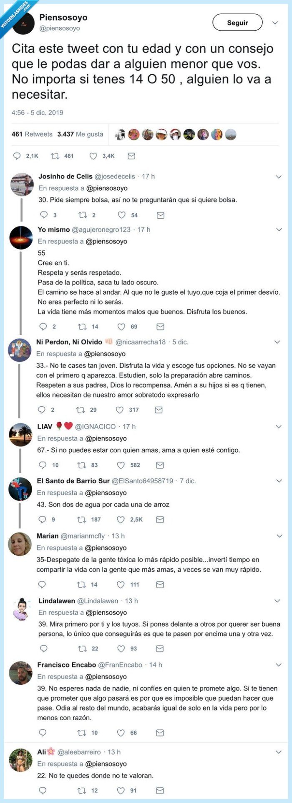Like Ni Perdon, Ni Olvido's reply
Image resolution: width=292 pixels, height=803 pixels.
click(120, 410)
